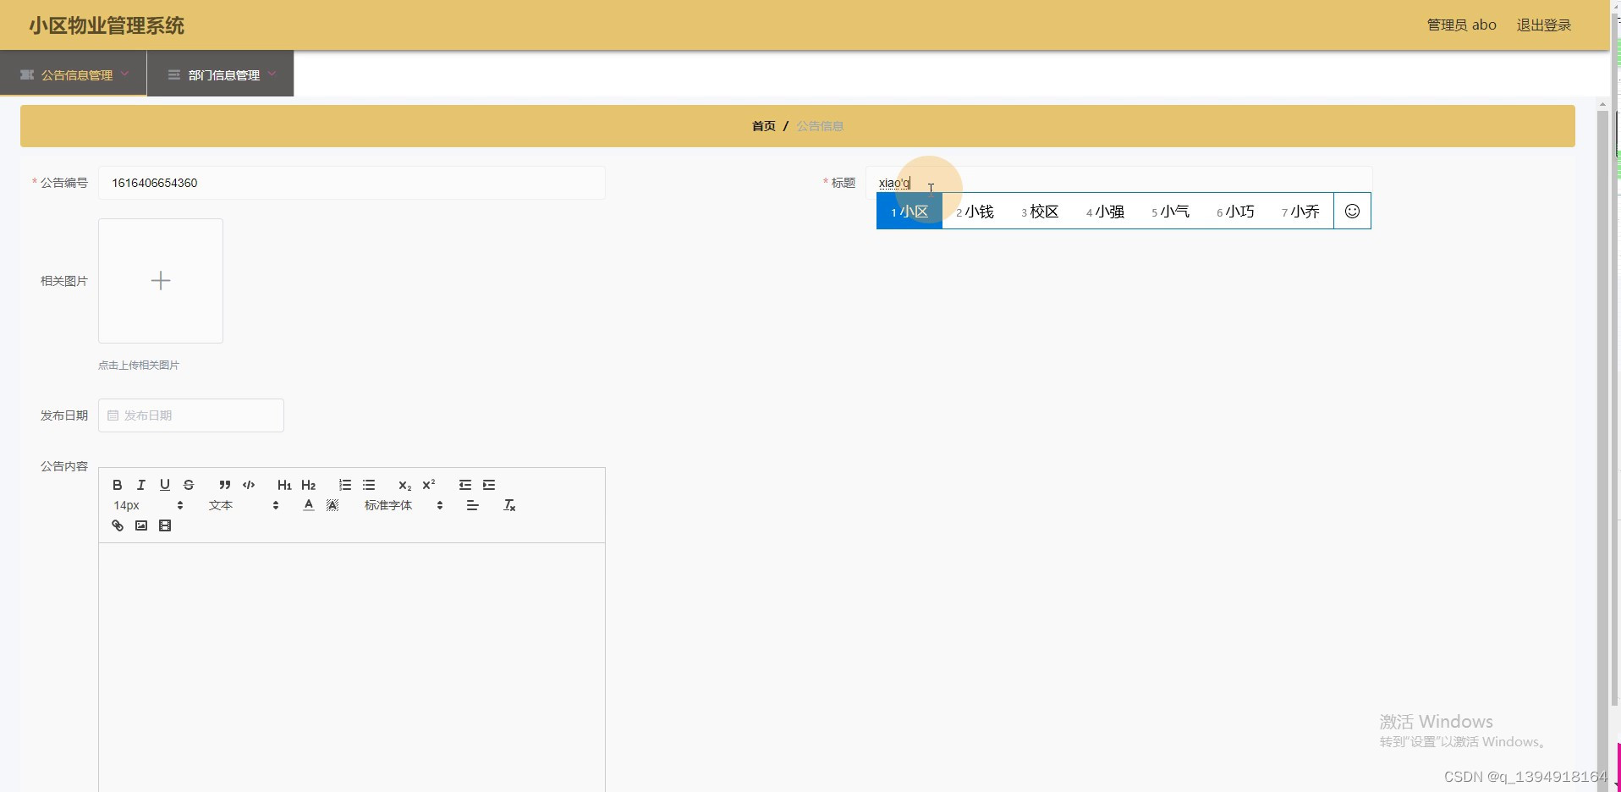Click 退出登录 to log out
1621x792 pixels.
coord(1543,25)
